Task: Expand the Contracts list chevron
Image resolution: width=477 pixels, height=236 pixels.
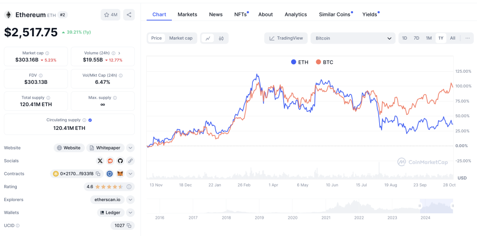Action: (130, 174)
